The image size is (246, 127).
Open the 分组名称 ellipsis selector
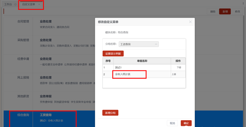[156, 44]
